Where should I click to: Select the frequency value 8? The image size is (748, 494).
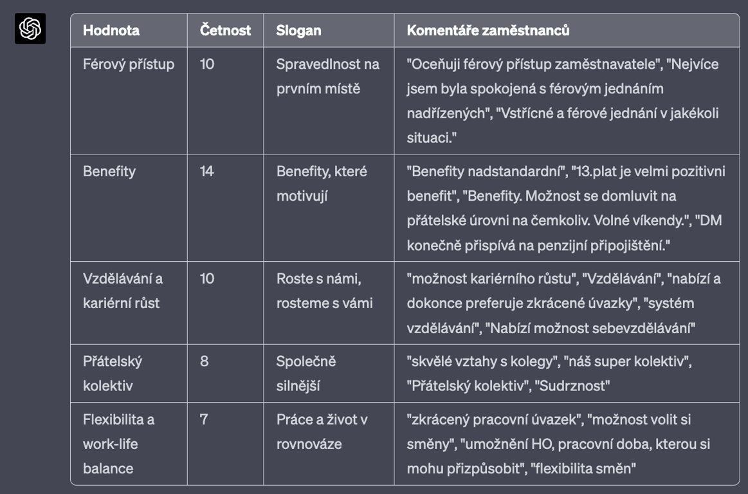click(x=204, y=361)
